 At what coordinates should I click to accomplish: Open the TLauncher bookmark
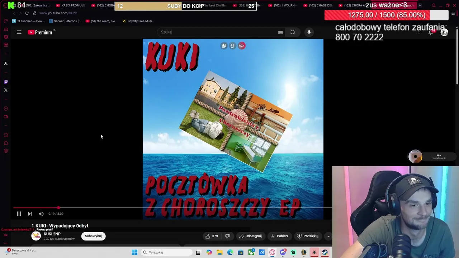click(x=29, y=21)
